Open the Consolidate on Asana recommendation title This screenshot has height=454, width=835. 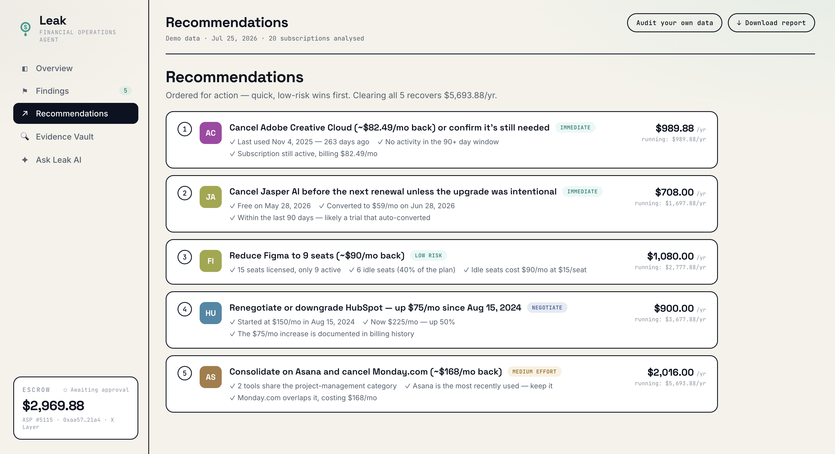(x=366, y=372)
